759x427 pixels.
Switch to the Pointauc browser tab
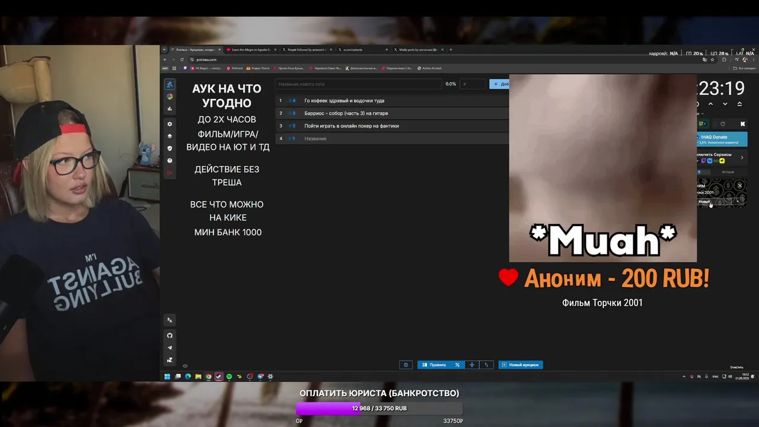pos(195,50)
